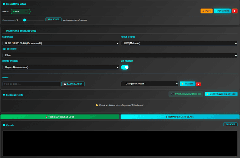Click the Encodage rapide folder icon
The width and height of the screenshot is (240, 158).
coord(4,95)
